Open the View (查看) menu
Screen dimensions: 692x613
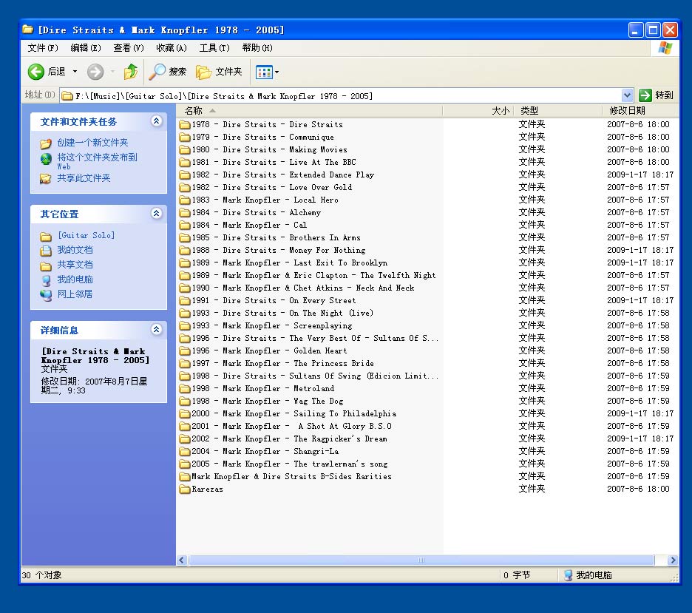129,47
